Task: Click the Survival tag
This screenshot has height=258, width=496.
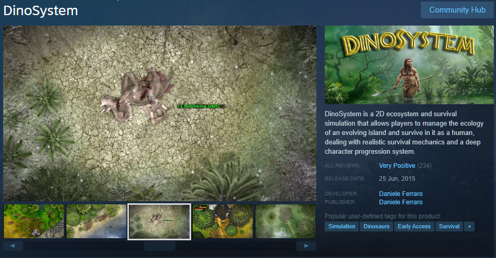Action: 449,226
